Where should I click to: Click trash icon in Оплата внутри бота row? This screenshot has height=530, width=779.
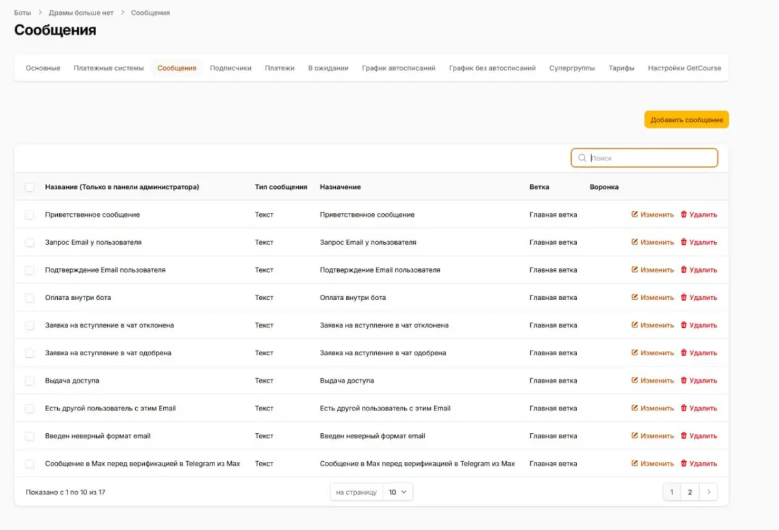pyautogui.click(x=683, y=297)
